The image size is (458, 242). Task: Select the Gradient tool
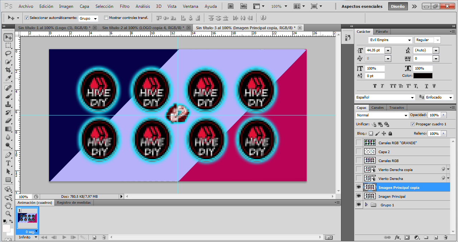tap(8, 129)
